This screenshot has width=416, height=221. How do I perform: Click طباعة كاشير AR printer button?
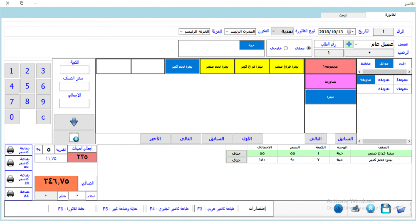[x=19, y=163]
